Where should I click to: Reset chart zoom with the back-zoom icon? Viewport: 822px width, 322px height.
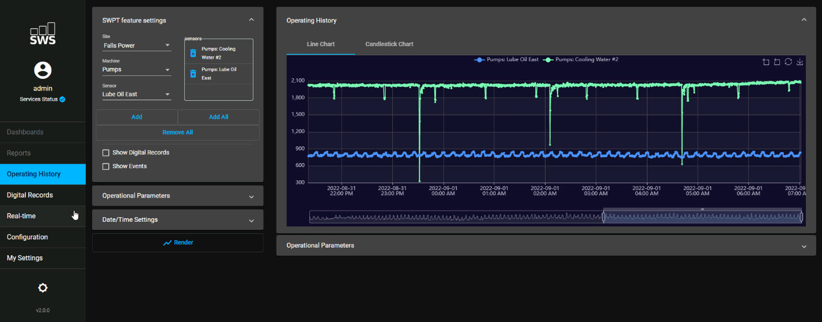[777, 62]
